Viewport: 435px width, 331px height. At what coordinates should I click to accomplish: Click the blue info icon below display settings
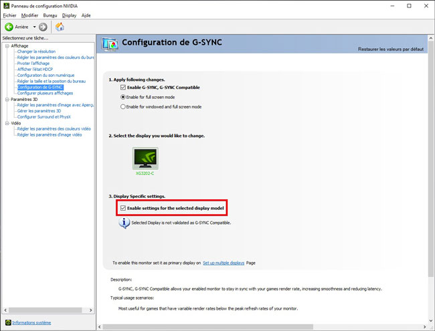(123, 222)
